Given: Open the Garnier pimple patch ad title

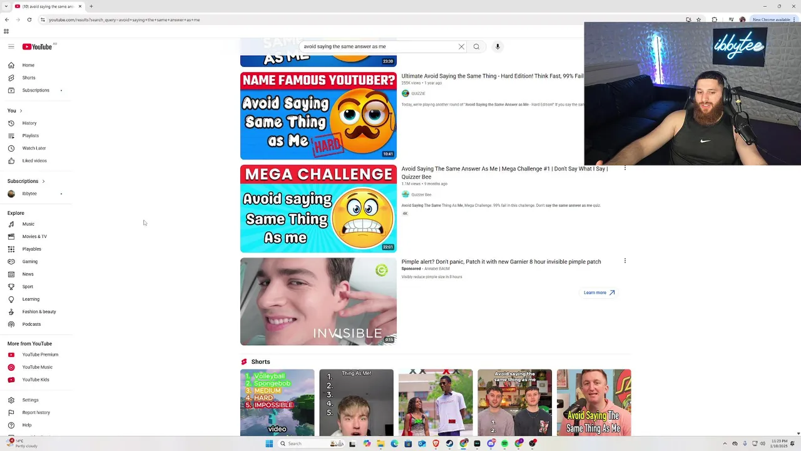Looking at the screenshot, I should [501, 262].
